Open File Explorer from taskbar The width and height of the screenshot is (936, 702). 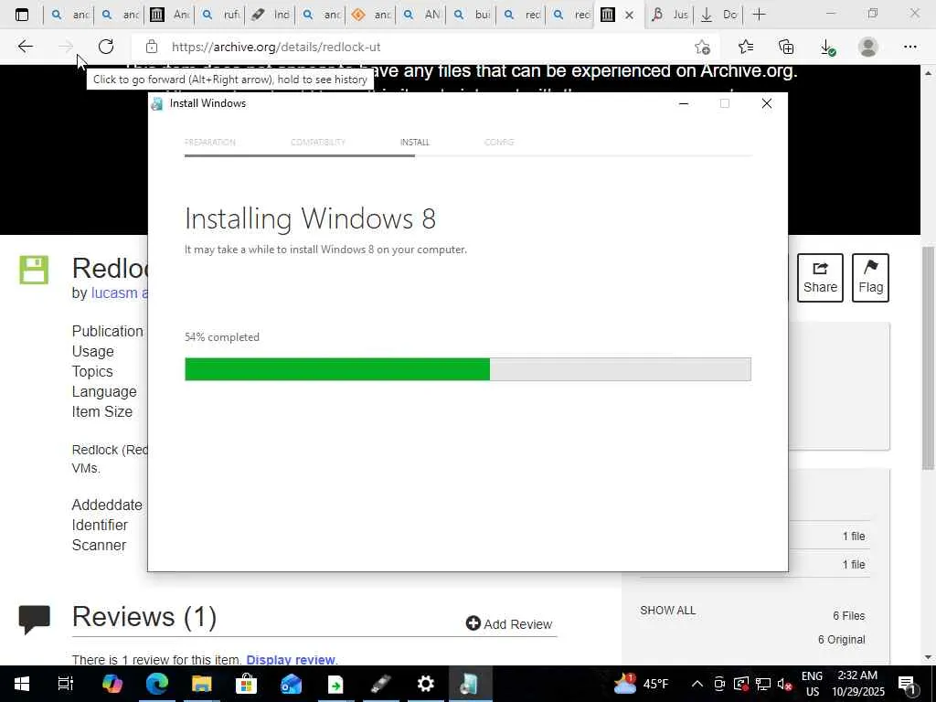[x=202, y=684]
